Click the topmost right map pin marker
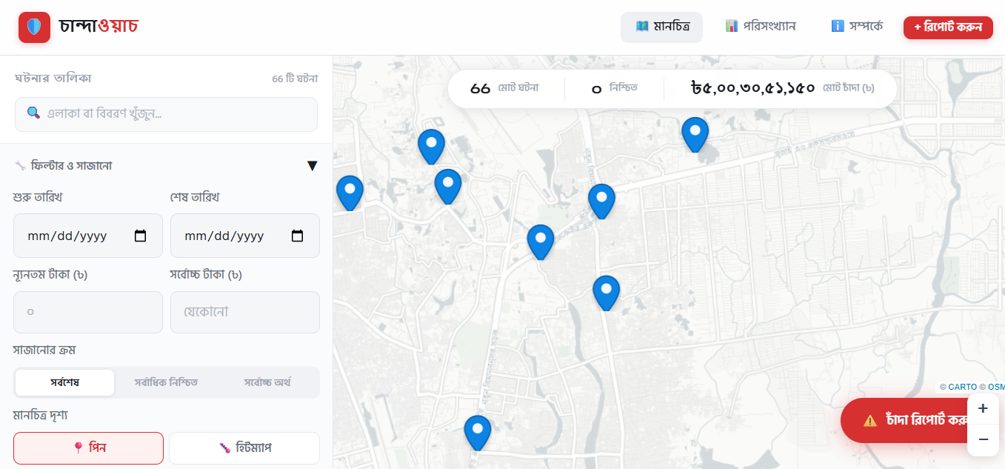This screenshot has width=1005, height=469. [x=695, y=133]
